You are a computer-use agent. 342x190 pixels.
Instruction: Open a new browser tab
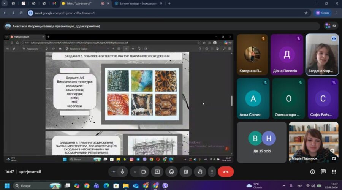point(169,3)
